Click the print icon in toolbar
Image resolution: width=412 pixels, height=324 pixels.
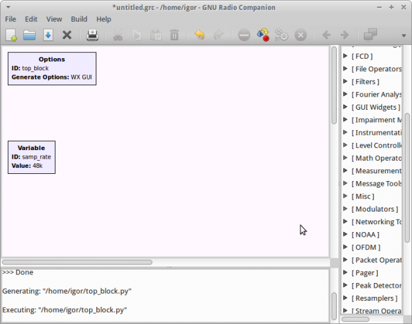pos(93,35)
